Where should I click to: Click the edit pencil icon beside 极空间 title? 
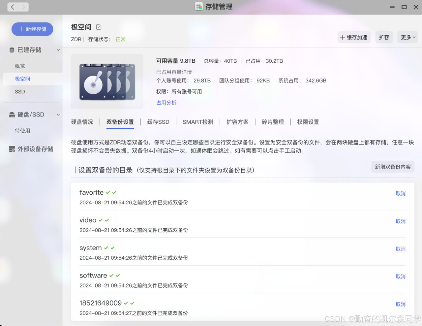98,27
